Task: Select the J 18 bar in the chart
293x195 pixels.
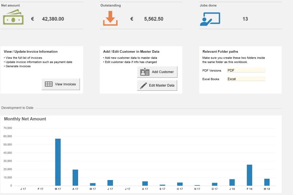Action: pos(232,182)
